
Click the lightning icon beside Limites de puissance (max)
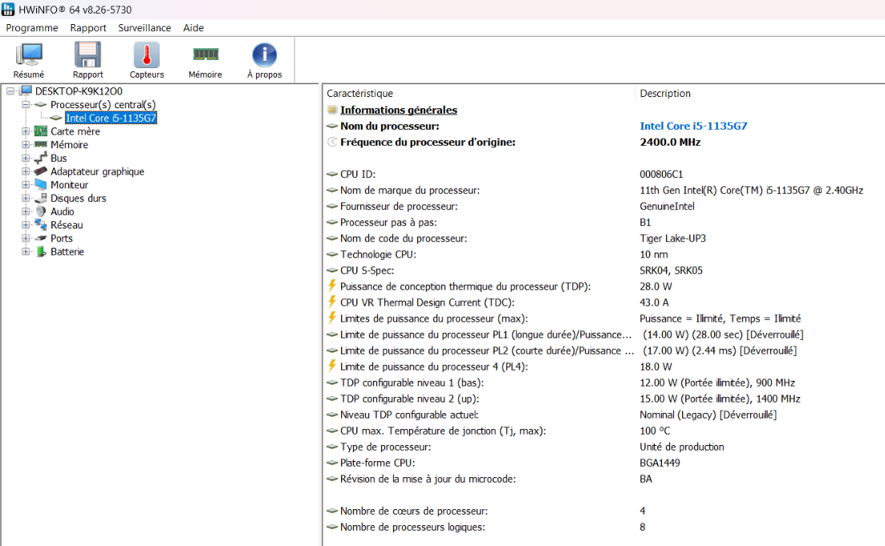pos(332,317)
